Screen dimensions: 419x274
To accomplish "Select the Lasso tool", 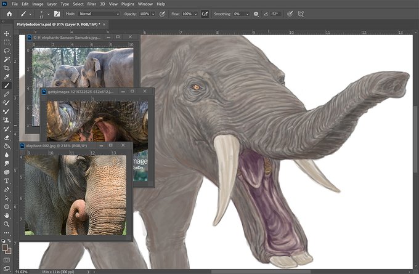I will (x=7, y=50).
